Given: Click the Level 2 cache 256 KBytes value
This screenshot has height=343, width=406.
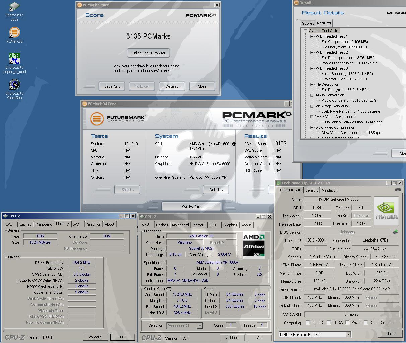Looking at the screenshot, I should coord(235,306).
